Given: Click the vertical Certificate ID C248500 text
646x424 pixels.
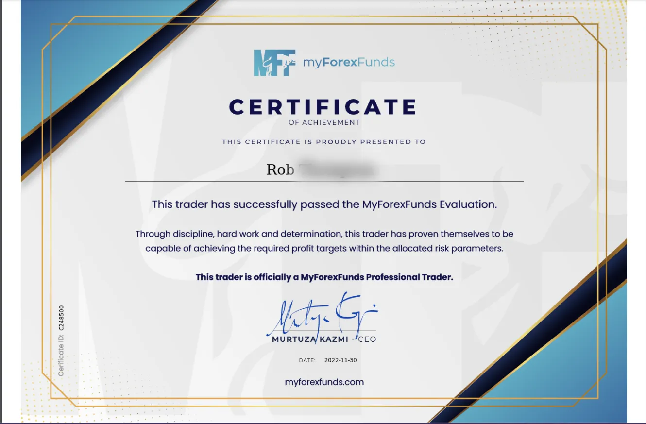Looking at the screenshot, I should pyautogui.click(x=61, y=340).
